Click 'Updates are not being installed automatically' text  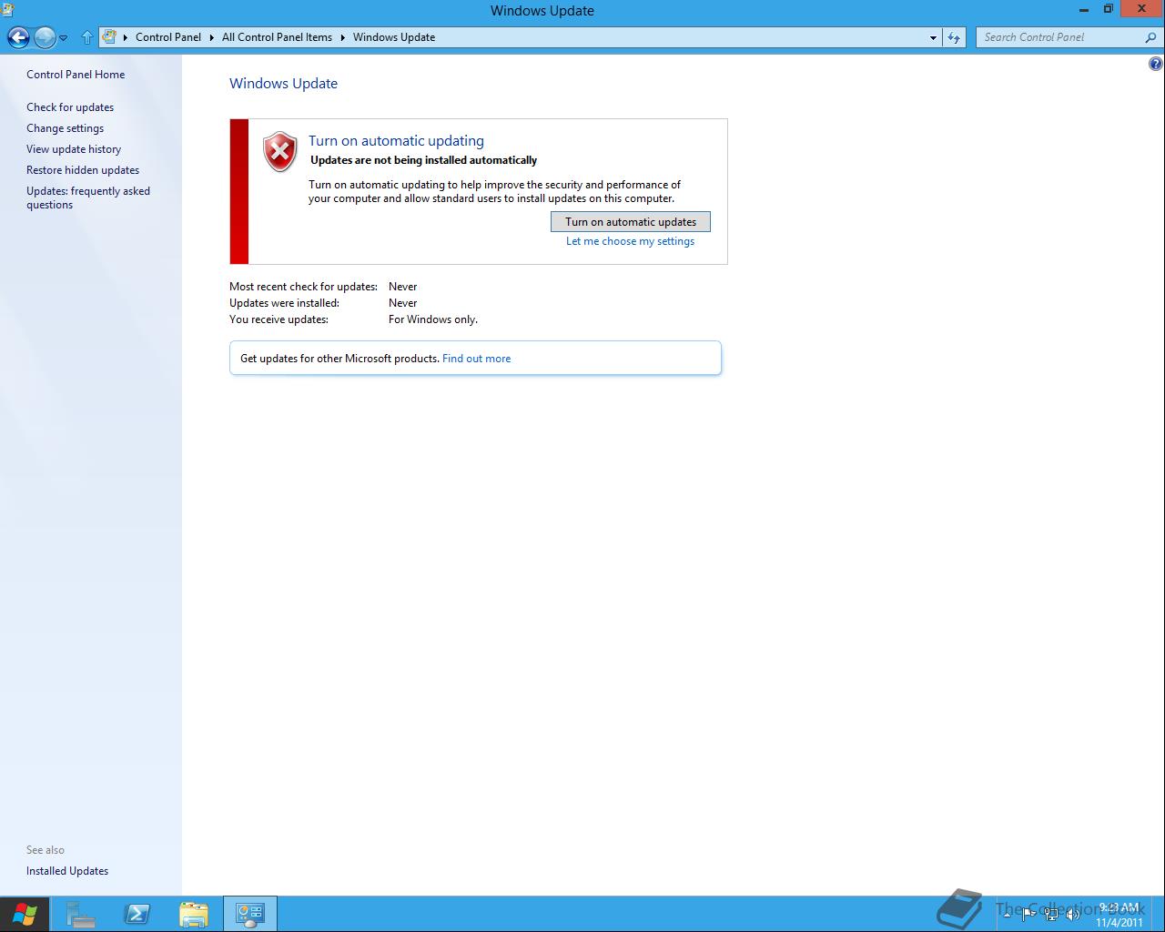(x=424, y=160)
